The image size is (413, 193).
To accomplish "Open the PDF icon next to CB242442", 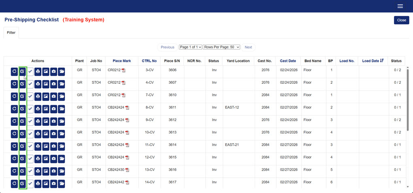I will 127,182.
